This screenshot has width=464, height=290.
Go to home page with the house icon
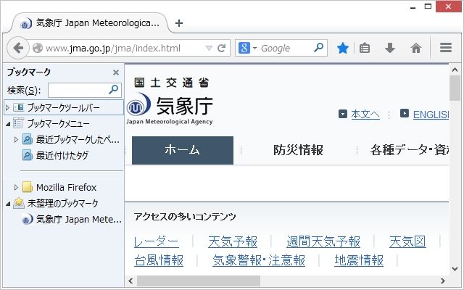(415, 48)
